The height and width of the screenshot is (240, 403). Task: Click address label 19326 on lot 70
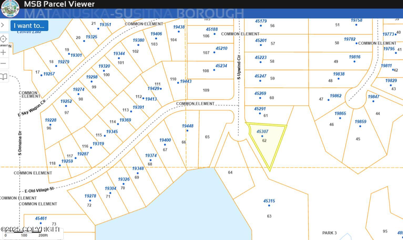click(x=124, y=179)
